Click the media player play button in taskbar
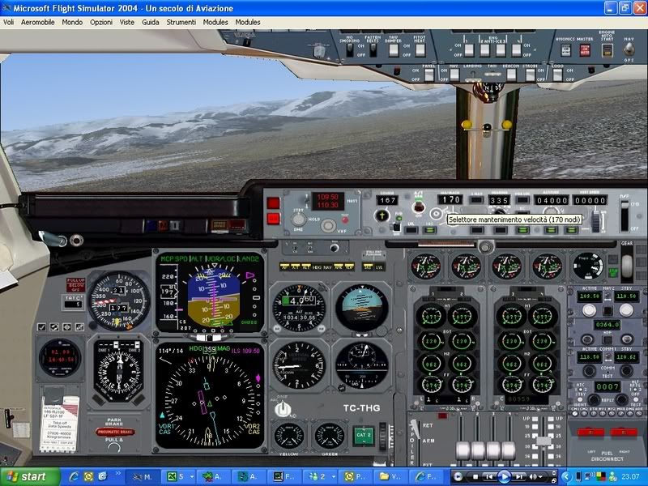The width and height of the screenshot is (648, 486). 504,477
